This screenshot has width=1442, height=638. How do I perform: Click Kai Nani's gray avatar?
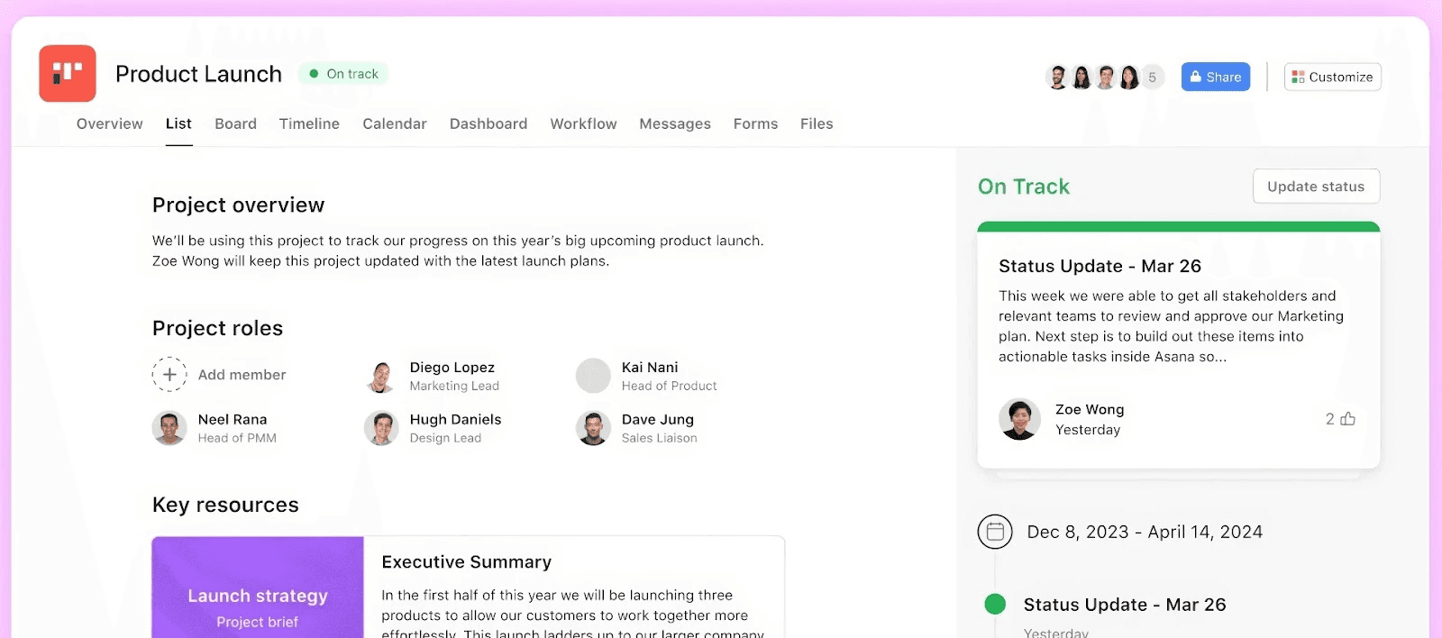pyautogui.click(x=593, y=376)
